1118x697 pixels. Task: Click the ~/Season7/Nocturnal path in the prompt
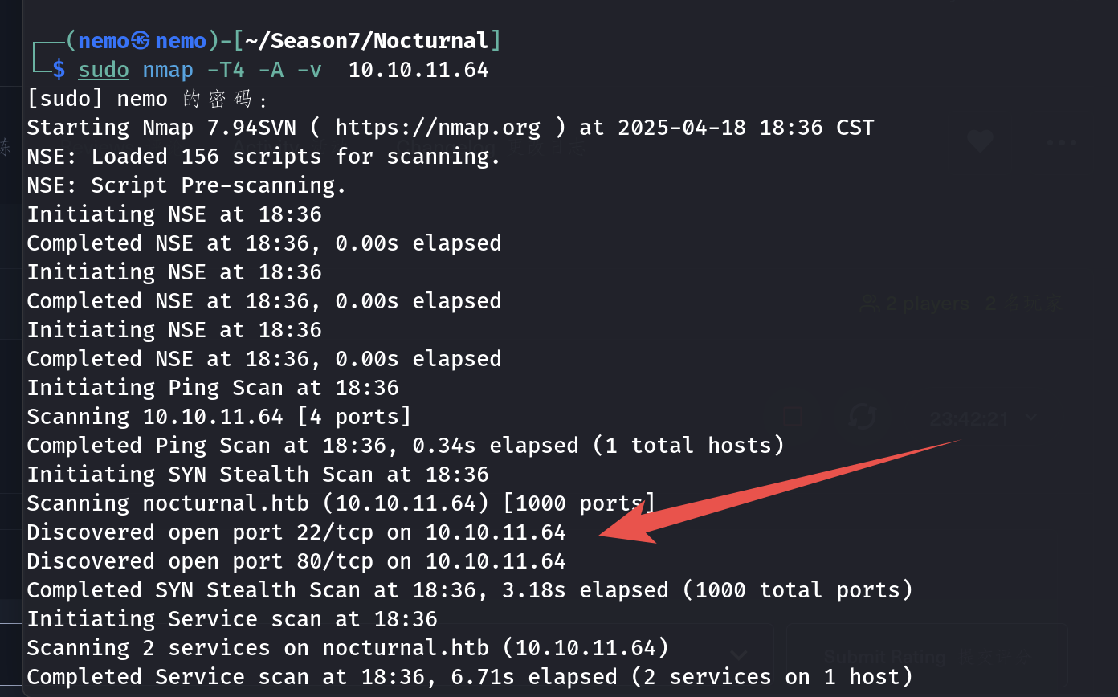[x=367, y=41]
